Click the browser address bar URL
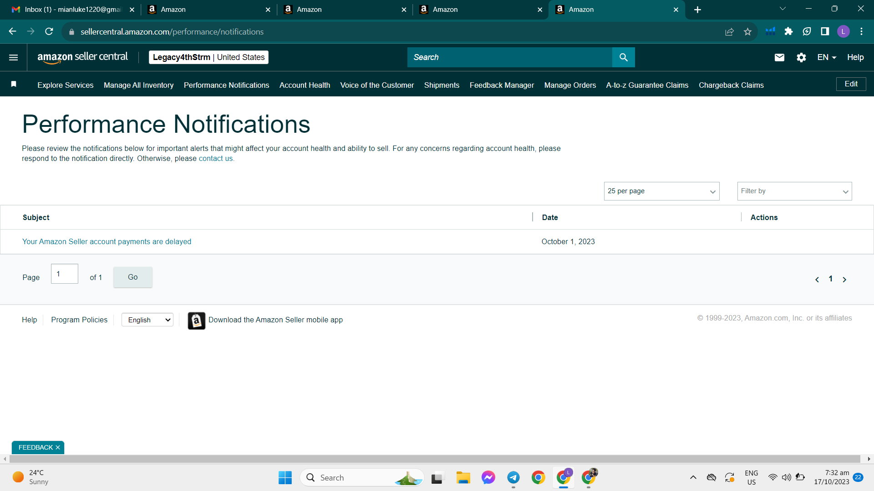The width and height of the screenshot is (874, 491). 172,32
